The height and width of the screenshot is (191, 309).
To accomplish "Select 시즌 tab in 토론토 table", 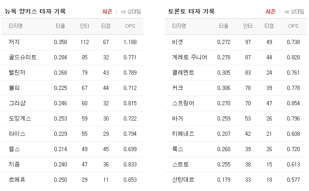I will pos(271,12).
